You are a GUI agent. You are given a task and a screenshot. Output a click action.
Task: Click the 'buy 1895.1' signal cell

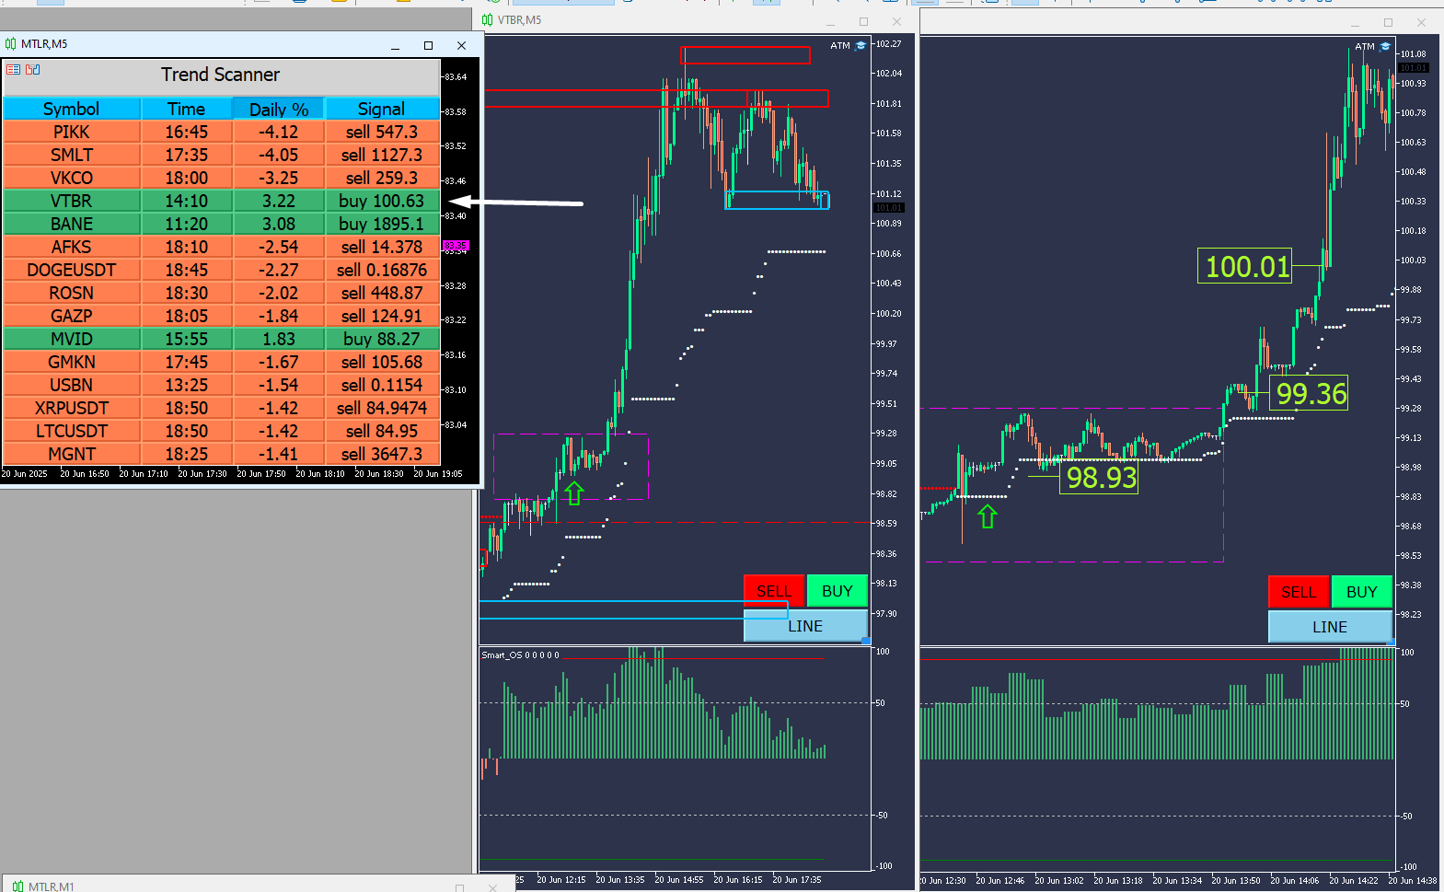coord(382,224)
